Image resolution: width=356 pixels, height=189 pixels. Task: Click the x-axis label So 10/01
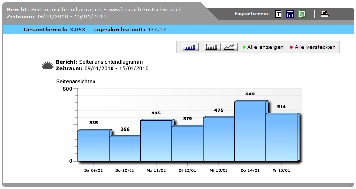125,170
